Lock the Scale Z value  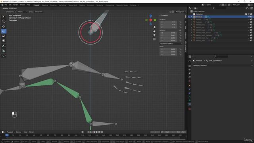click(x=180, y=54)
